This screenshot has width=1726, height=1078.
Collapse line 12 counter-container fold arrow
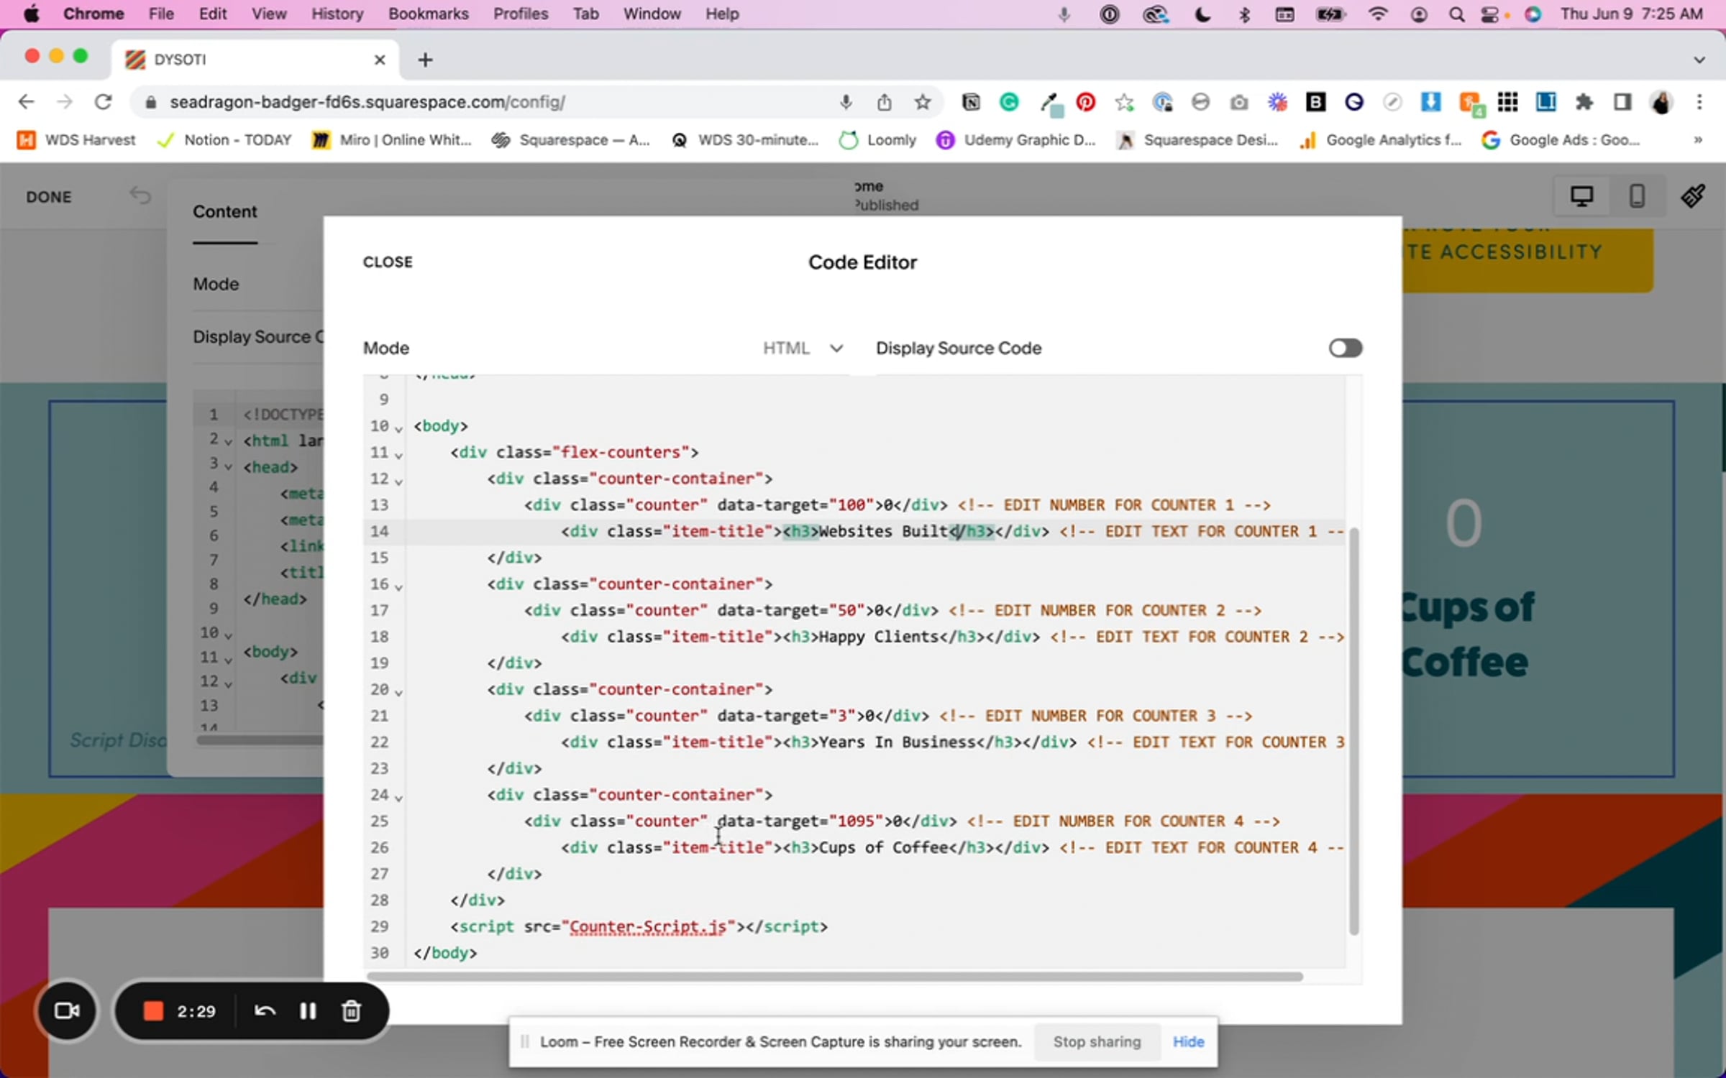tap(398, 482)
